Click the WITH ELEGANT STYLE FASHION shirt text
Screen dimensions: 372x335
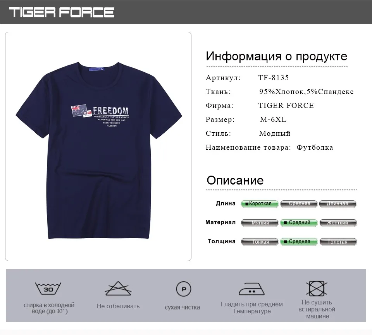111,117
